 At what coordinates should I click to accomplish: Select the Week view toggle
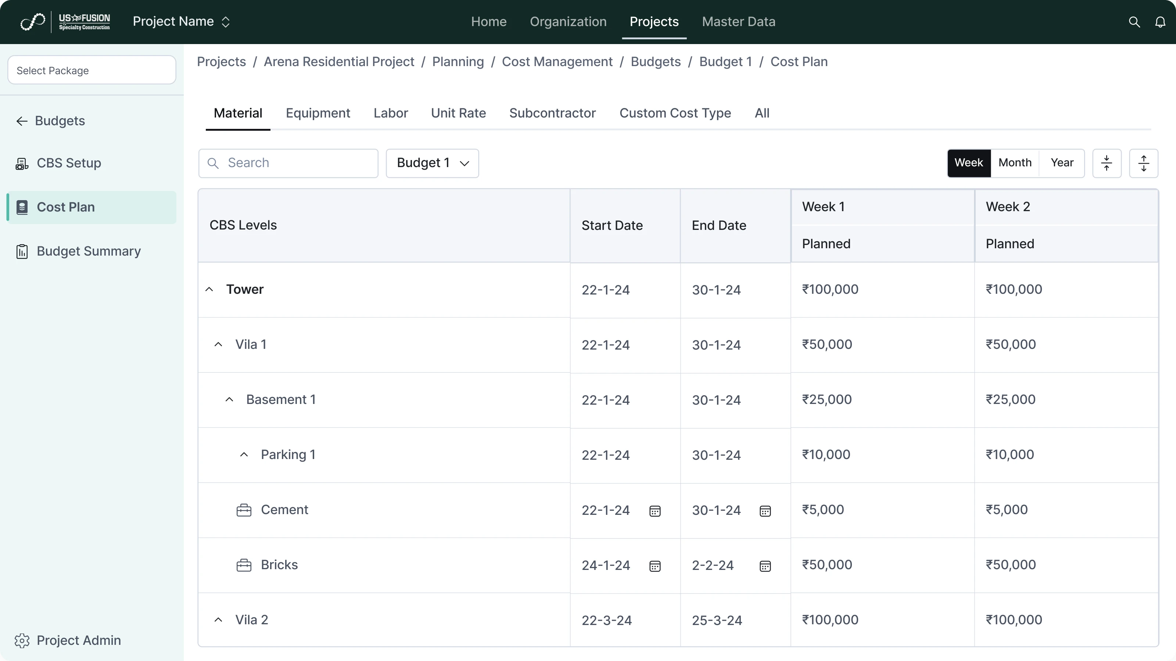968,163
